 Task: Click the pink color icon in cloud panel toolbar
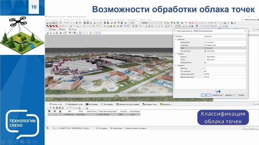point(87,108)
